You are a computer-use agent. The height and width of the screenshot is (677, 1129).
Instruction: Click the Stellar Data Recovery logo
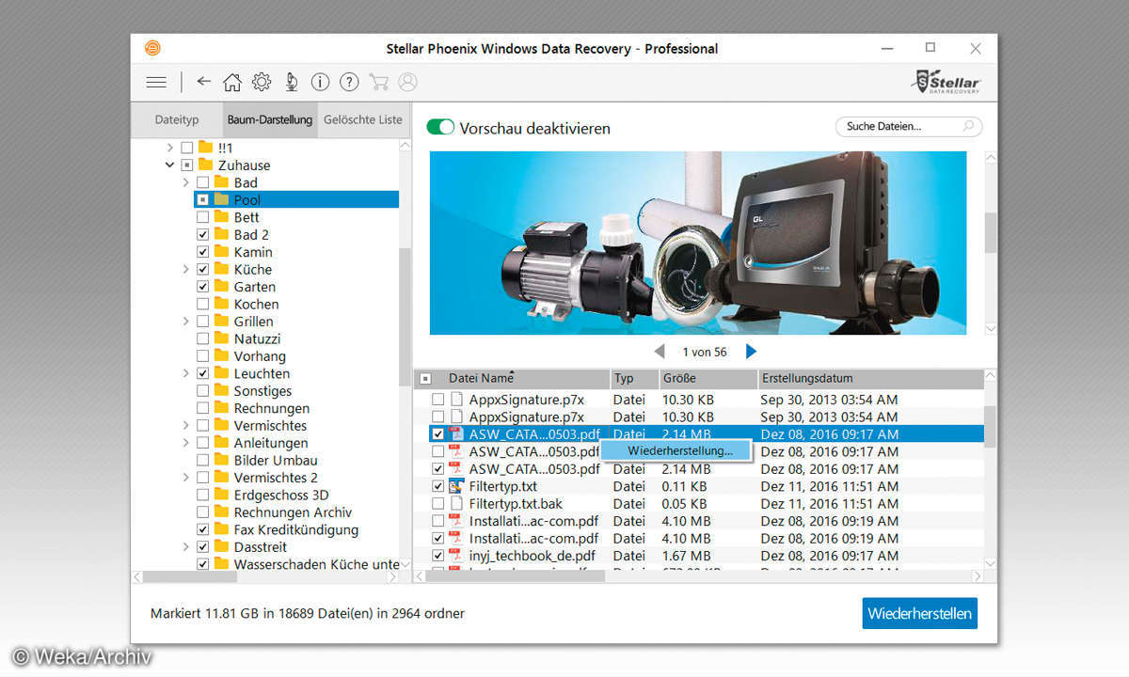pyautogui.click(x=946, y=82)
